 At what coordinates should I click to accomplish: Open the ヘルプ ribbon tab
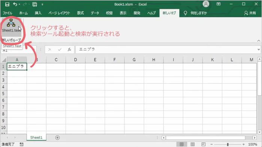151,13
